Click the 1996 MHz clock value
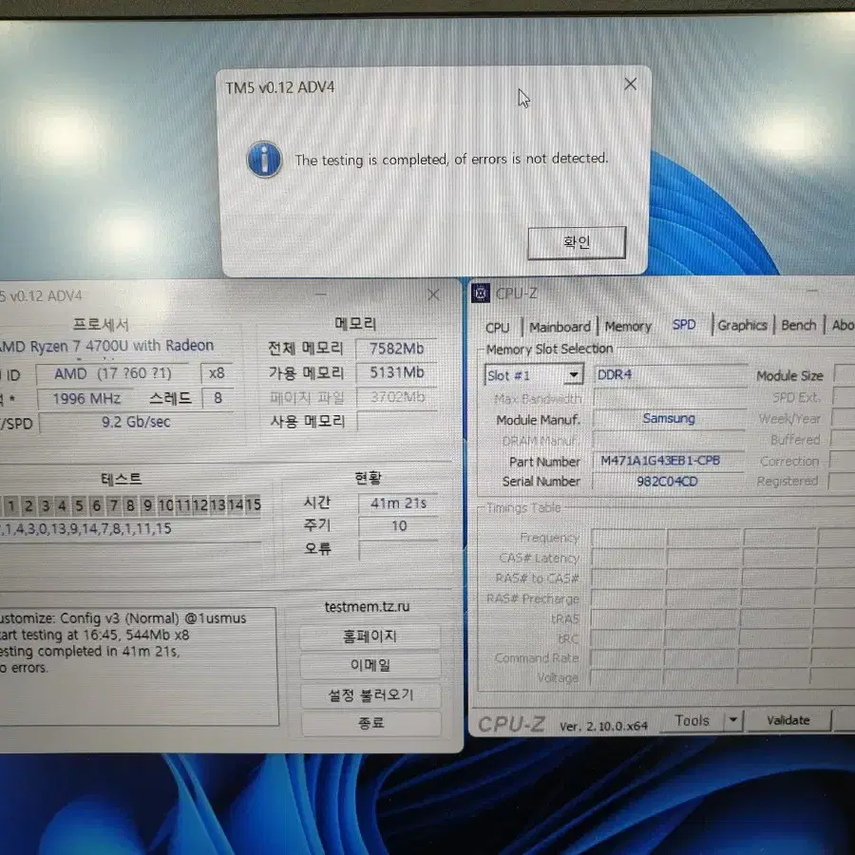Screen dimensions: 855x855 click(86, 399)
